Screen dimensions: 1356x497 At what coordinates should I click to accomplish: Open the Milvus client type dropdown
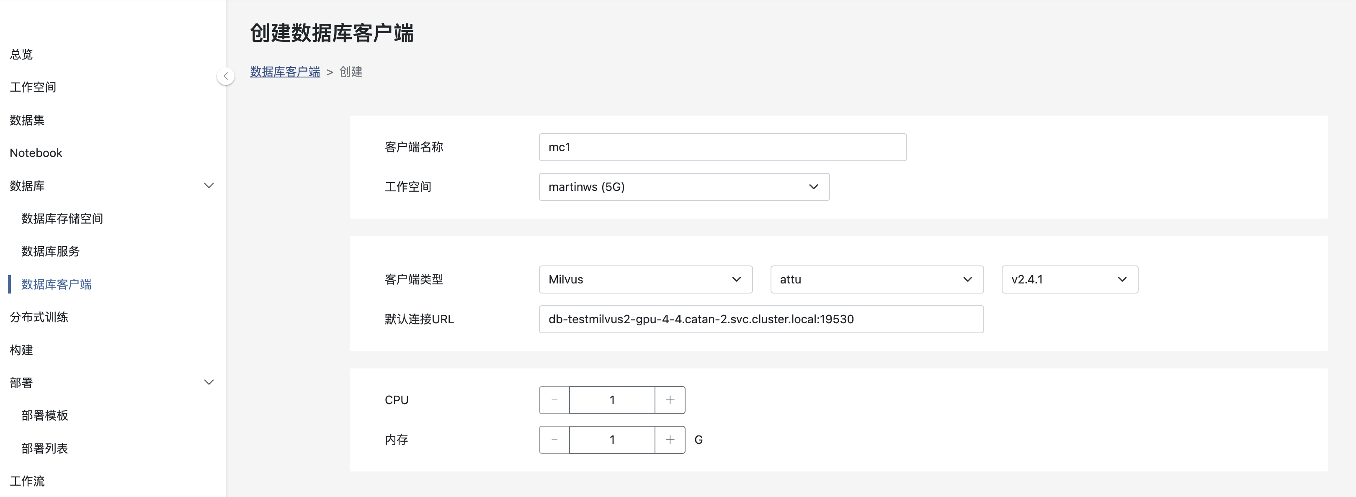(645, 280)
